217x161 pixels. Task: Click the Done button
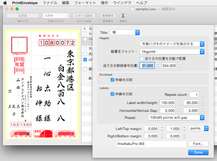click(x=198, y=152)
